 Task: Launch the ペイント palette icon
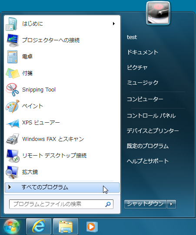coord(12,106)
